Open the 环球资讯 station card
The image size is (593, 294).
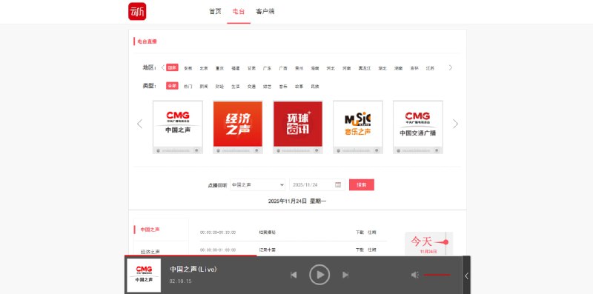(298, 127)
